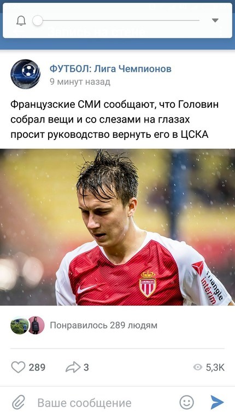The image size is (235, 418).
Task: Tap the bell notification volume icon
Action: coord(21,21)
